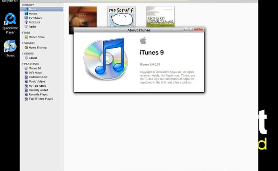Image resolution: width=278 pixels, height=171 pixels.
Task: Select the Richard Stoltzman album artwork
Action: coord(160,17)
